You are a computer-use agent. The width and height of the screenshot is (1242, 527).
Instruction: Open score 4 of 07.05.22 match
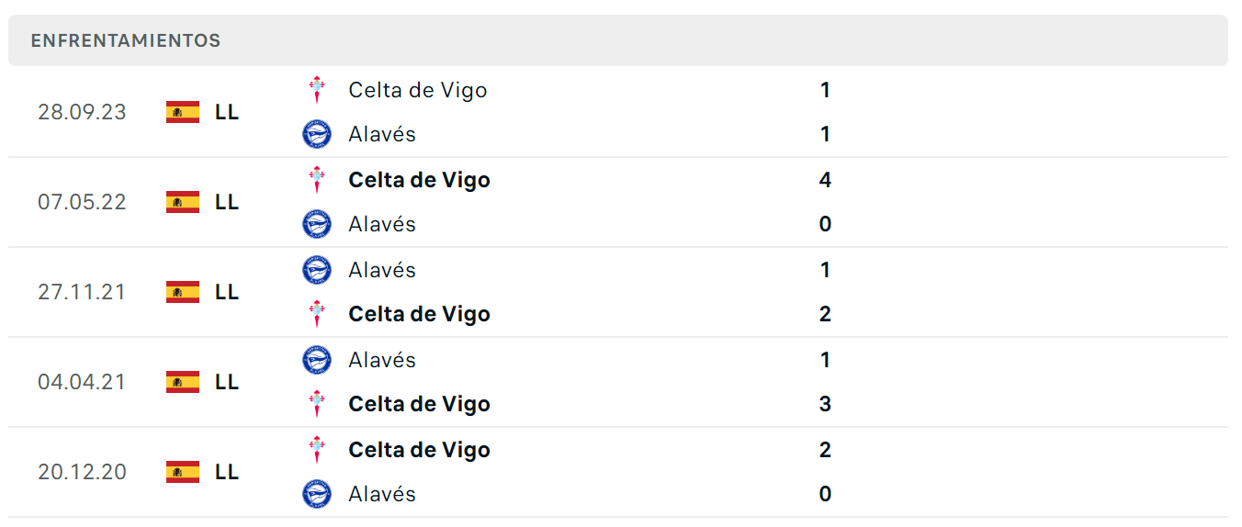coord(825,180)
